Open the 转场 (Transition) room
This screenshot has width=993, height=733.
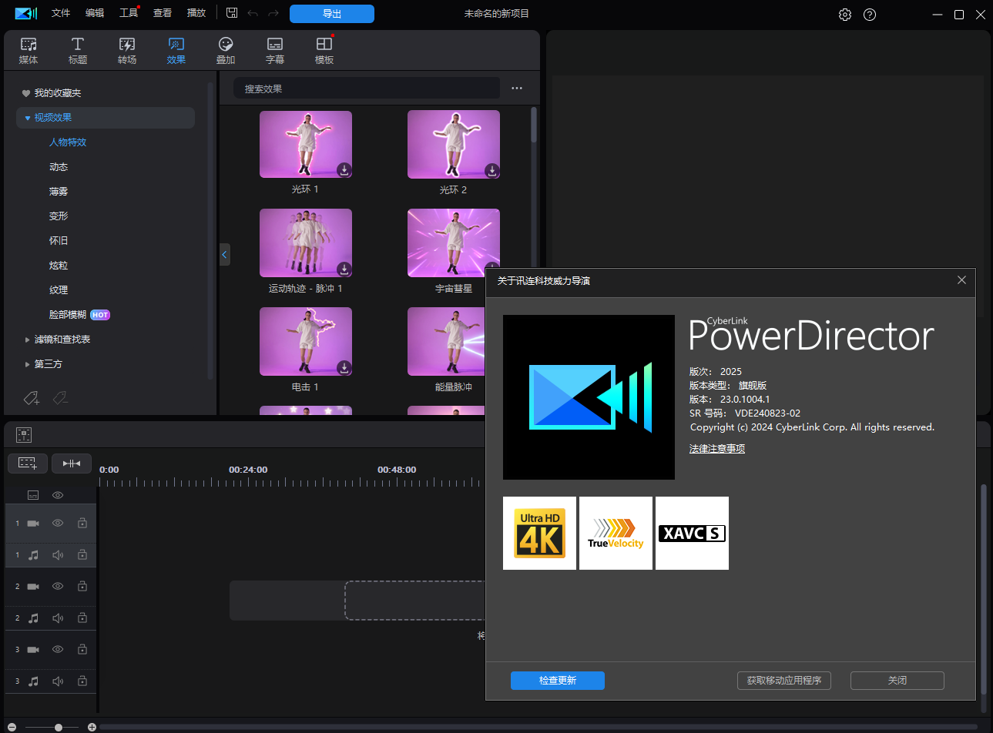(x=127, y=50)
